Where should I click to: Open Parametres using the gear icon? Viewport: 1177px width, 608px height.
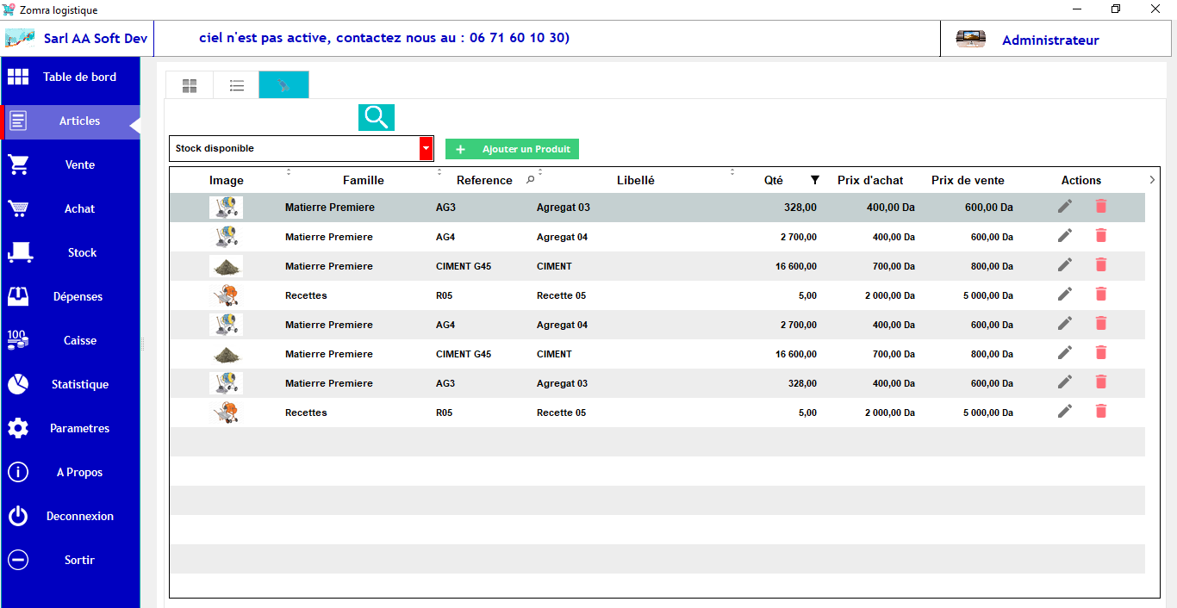pos(18,428)
